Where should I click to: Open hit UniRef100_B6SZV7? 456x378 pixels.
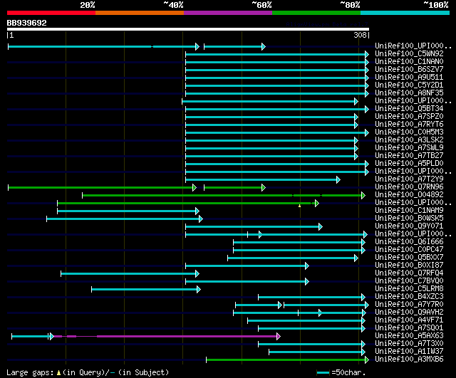click(x=409, y=70)
